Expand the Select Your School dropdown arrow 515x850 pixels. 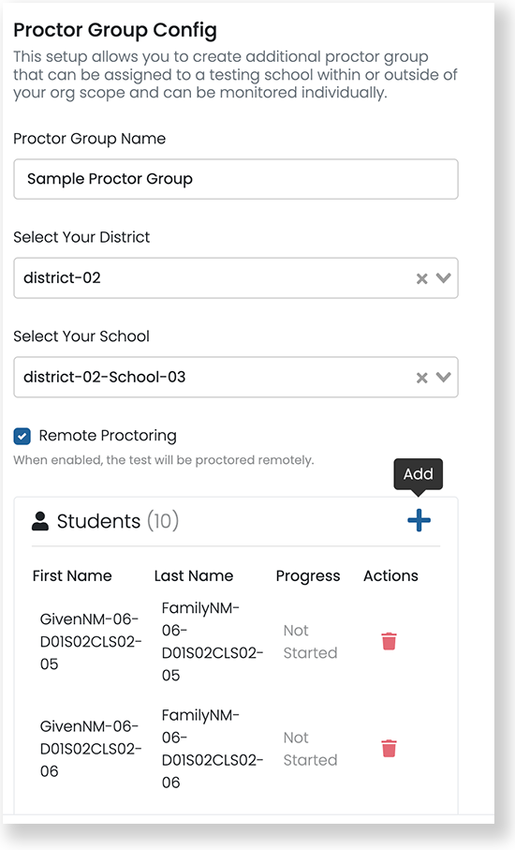pos(444,378)
